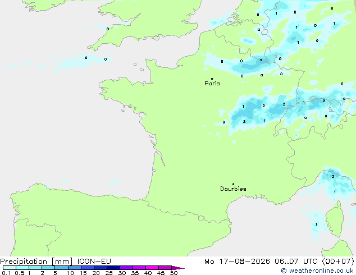The width and height of the screenshot is (356, 275).
Task: Select the 40–45 mm magenta legend swatch
Action: coord(152,268)
